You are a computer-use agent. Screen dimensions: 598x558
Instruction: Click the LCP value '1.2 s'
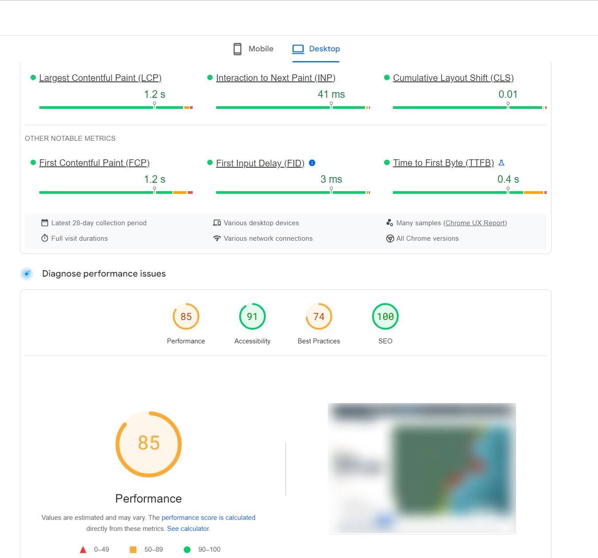(x=155, y=94)
